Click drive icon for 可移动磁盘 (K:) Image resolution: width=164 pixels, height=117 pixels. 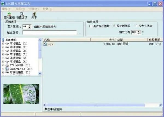click(x=7, y=72)
